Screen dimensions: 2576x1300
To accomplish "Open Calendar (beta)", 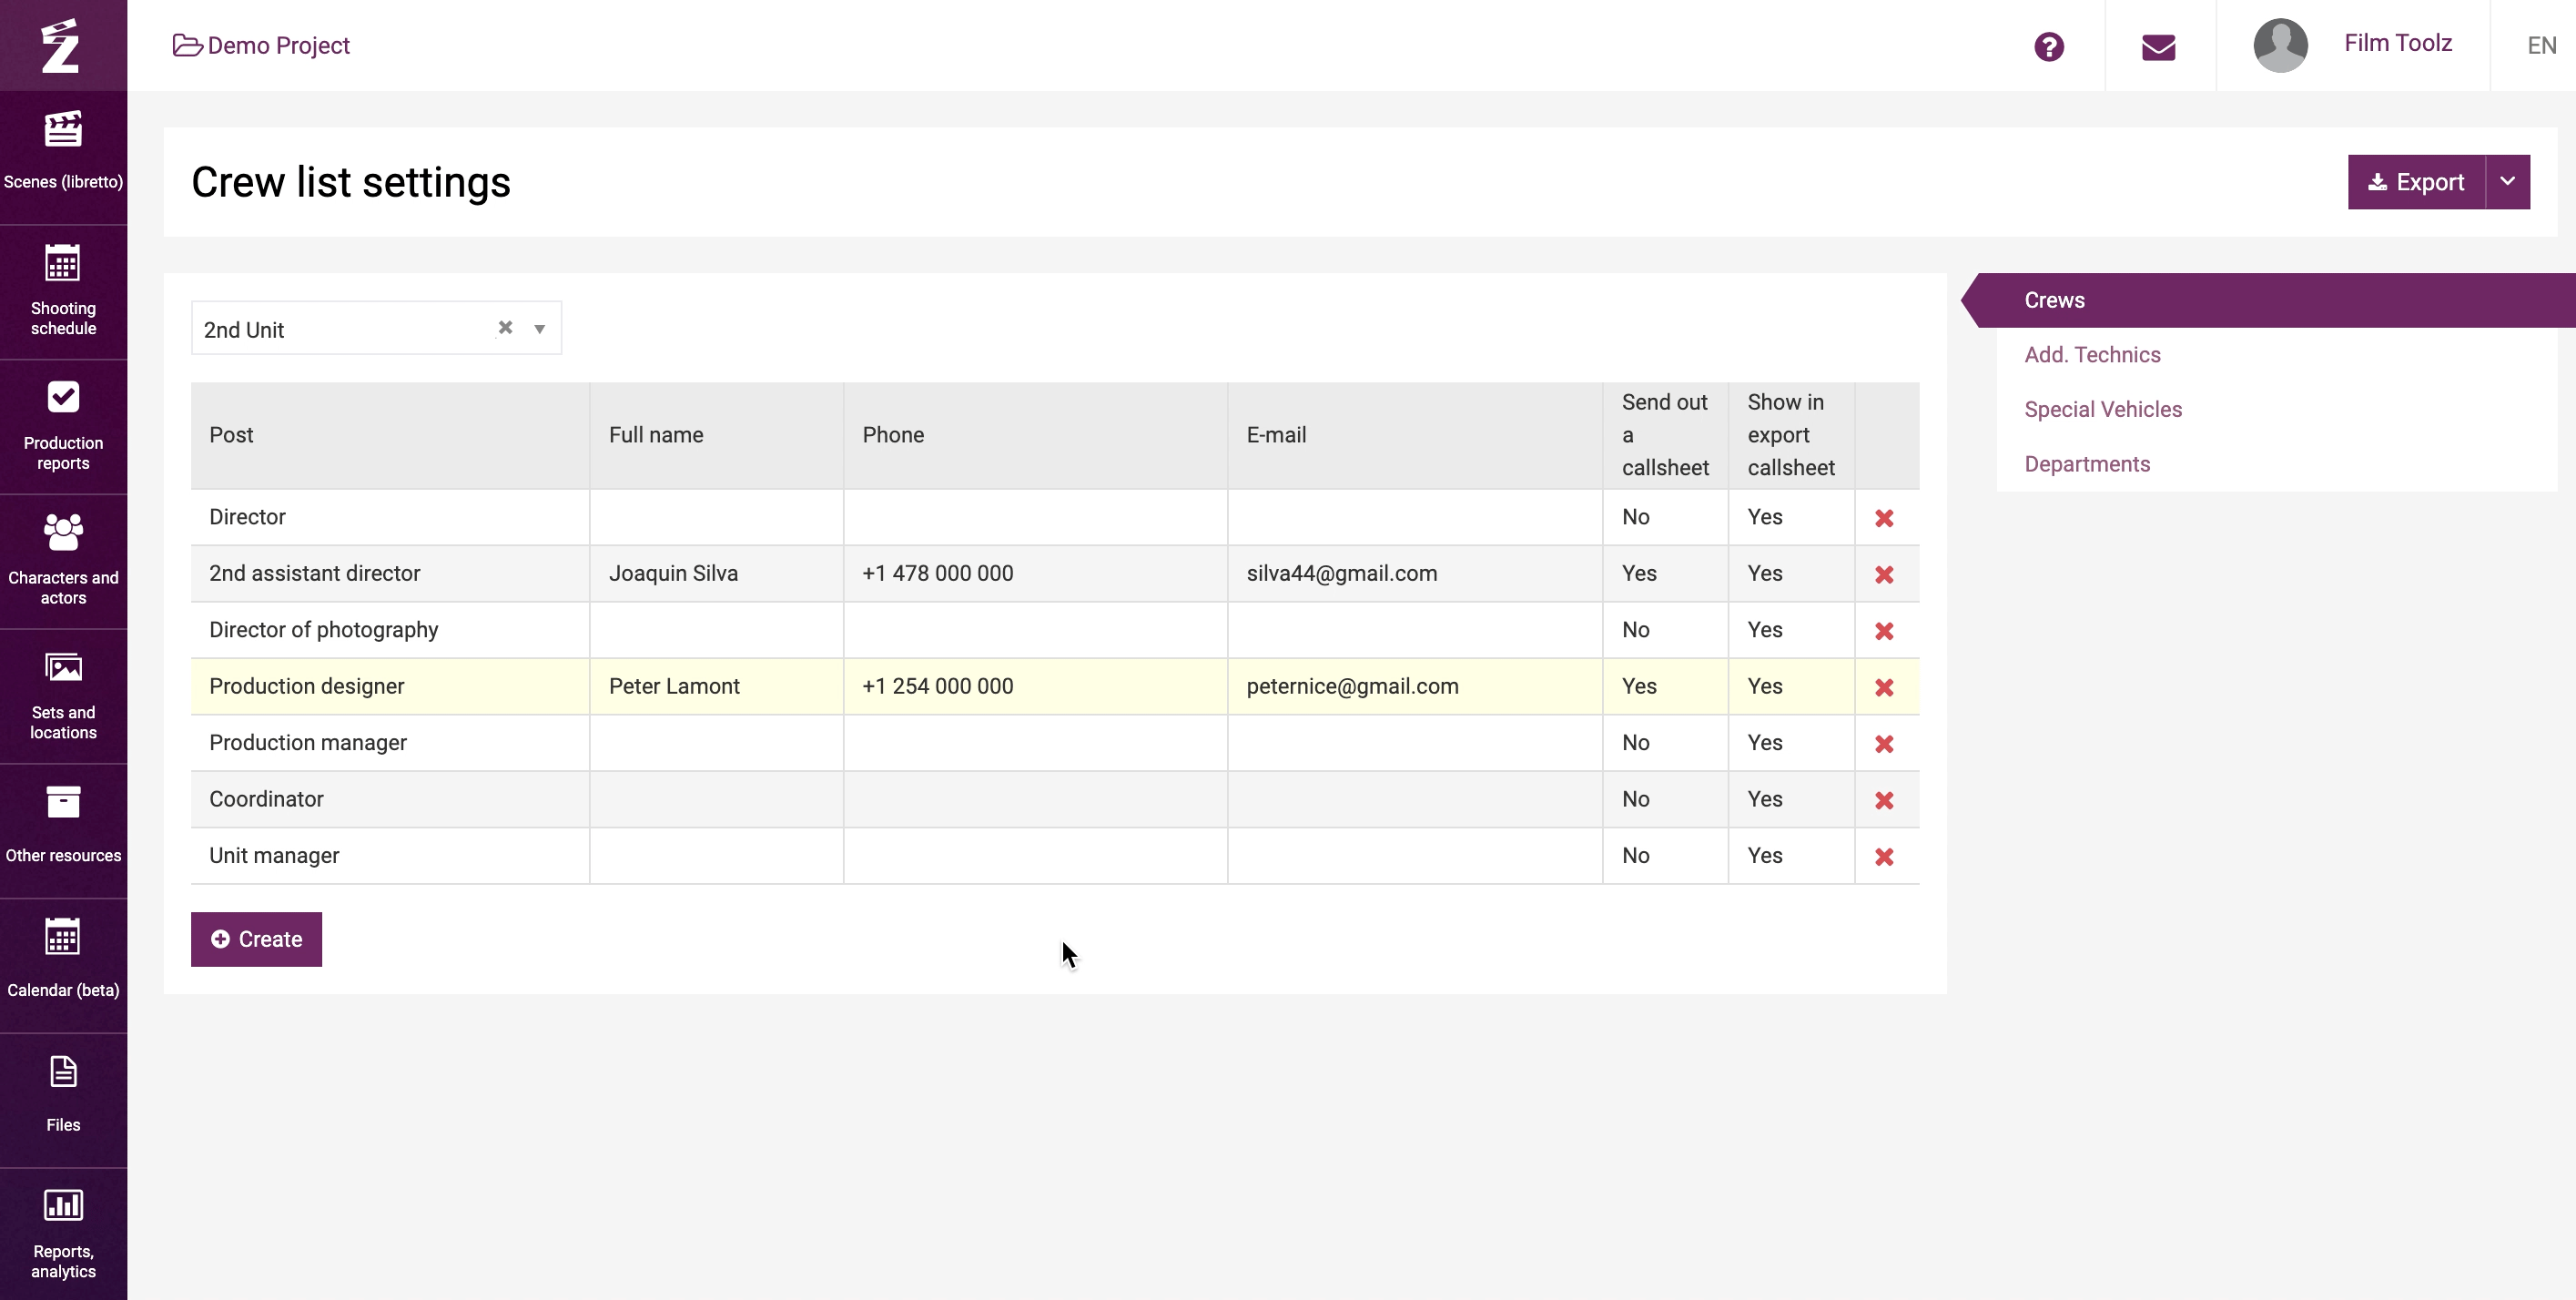I will point(63,965).
